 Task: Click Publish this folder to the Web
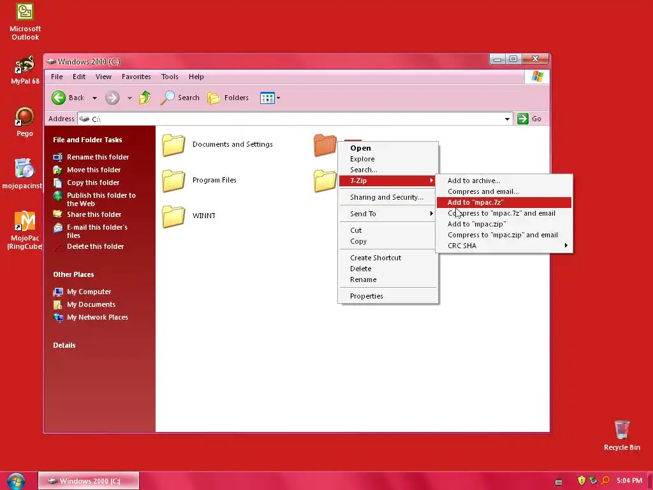[101, 199]
